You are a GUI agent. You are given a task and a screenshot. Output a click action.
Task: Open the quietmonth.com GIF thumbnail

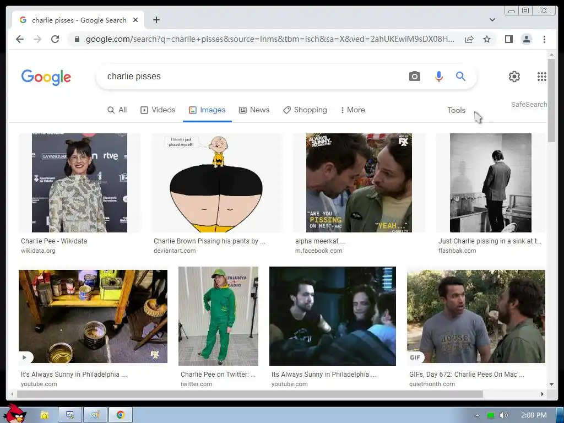(476, 316)
